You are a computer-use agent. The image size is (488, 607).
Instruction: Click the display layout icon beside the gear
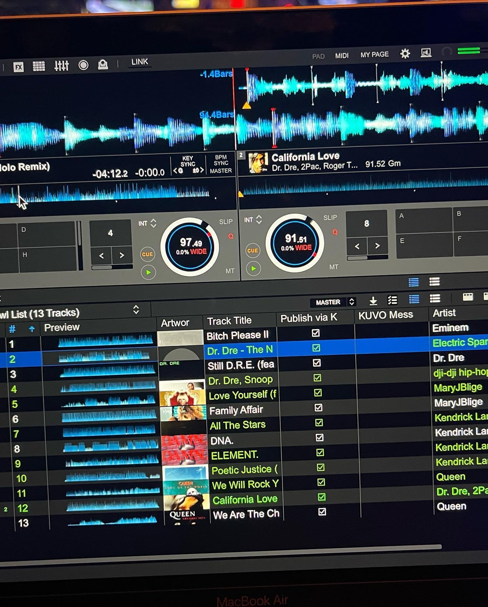click(426, 53)
